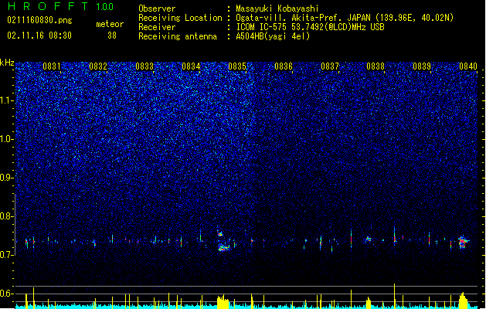This screenshot has height=309, width=486.
Task: Click the Receiving antenna label
Action: click(178, 36)
